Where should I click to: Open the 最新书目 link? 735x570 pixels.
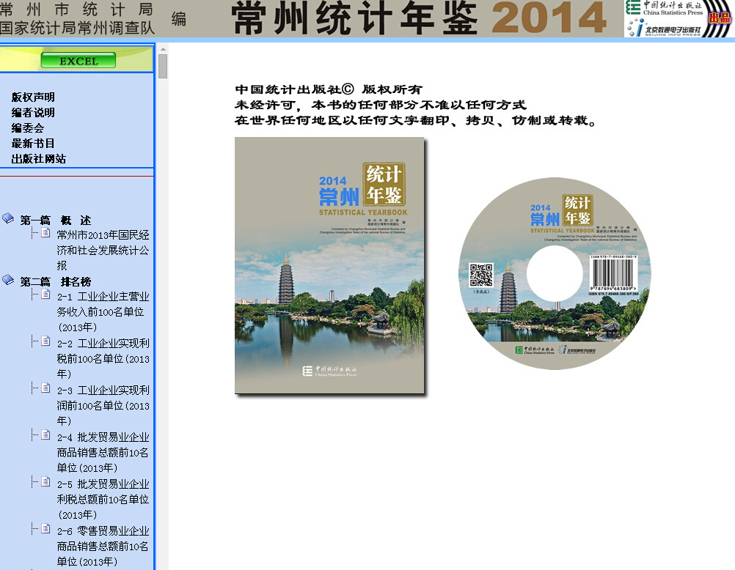[33, 144]
